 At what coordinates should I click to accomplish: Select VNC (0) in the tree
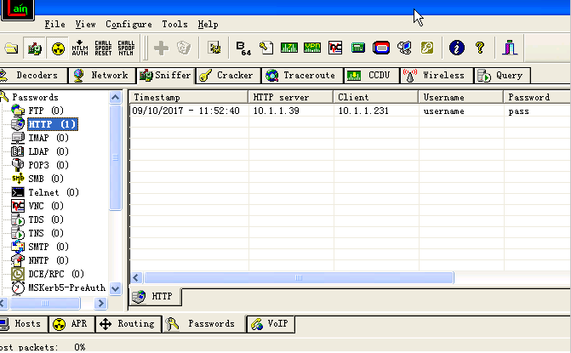[x=46, y=206]
